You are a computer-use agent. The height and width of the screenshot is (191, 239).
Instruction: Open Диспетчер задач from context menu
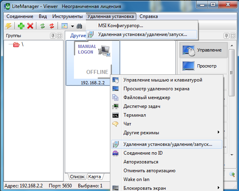pyautogui.click(x=166, y=106)
